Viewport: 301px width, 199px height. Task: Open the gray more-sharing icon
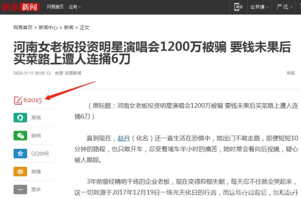[x=20, y=189]
